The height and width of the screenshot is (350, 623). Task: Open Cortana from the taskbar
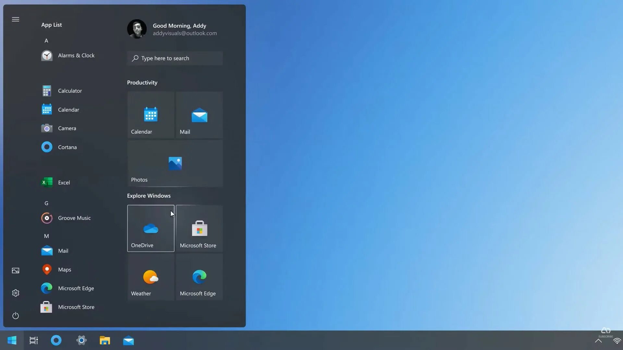tap(56, 340)
